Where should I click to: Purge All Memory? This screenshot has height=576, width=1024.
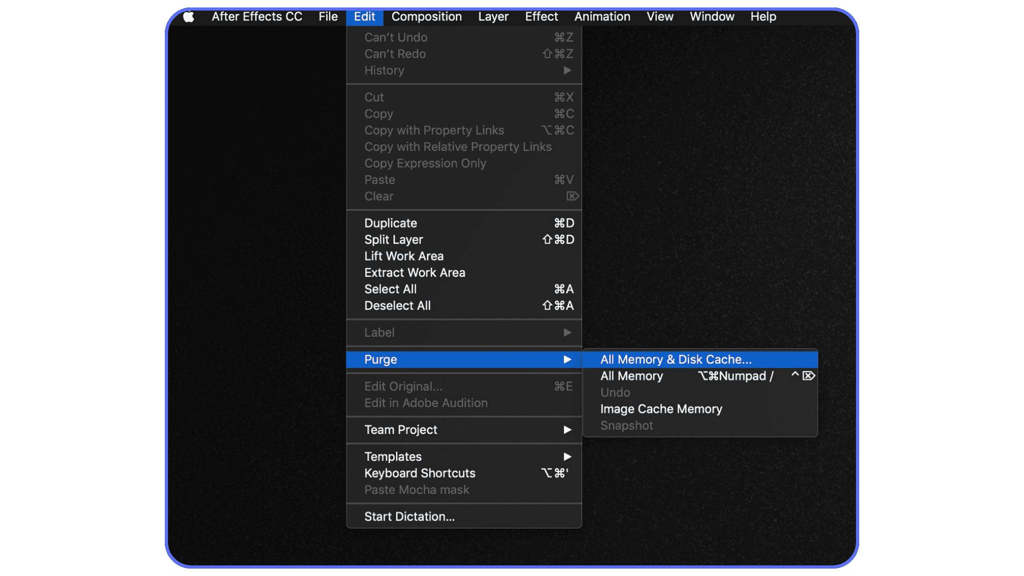[x=631, y=376]
